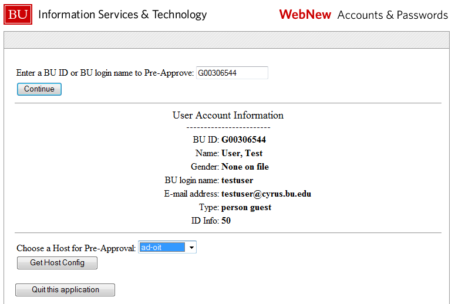Open the Host for Pre-Approval dropdown
Screen dimensions: 455x304
[167, 247]
